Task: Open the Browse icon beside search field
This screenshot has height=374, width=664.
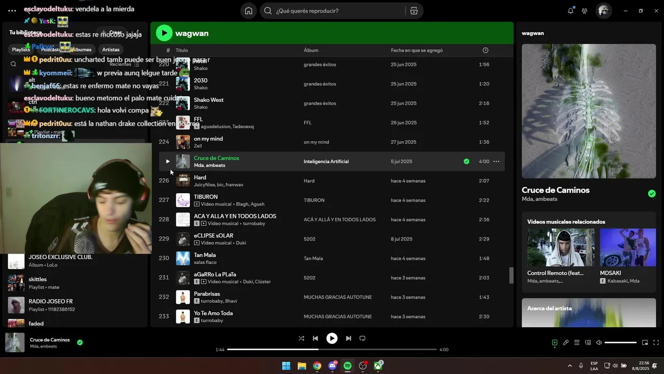Action: (413, 11)
